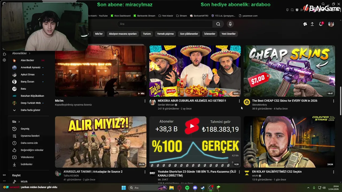Open options menu for CHEAP CS2 Skins video
The image size is (342, 192).
(x=333, y=101)
